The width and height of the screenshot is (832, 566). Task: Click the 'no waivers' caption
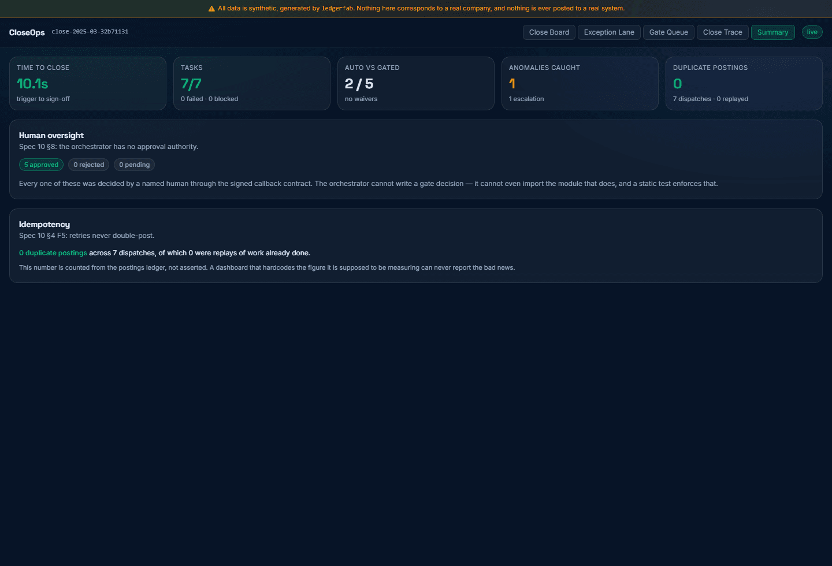click(361, 99)
